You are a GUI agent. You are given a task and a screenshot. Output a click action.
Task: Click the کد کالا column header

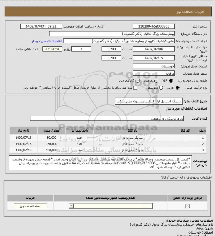185,130
